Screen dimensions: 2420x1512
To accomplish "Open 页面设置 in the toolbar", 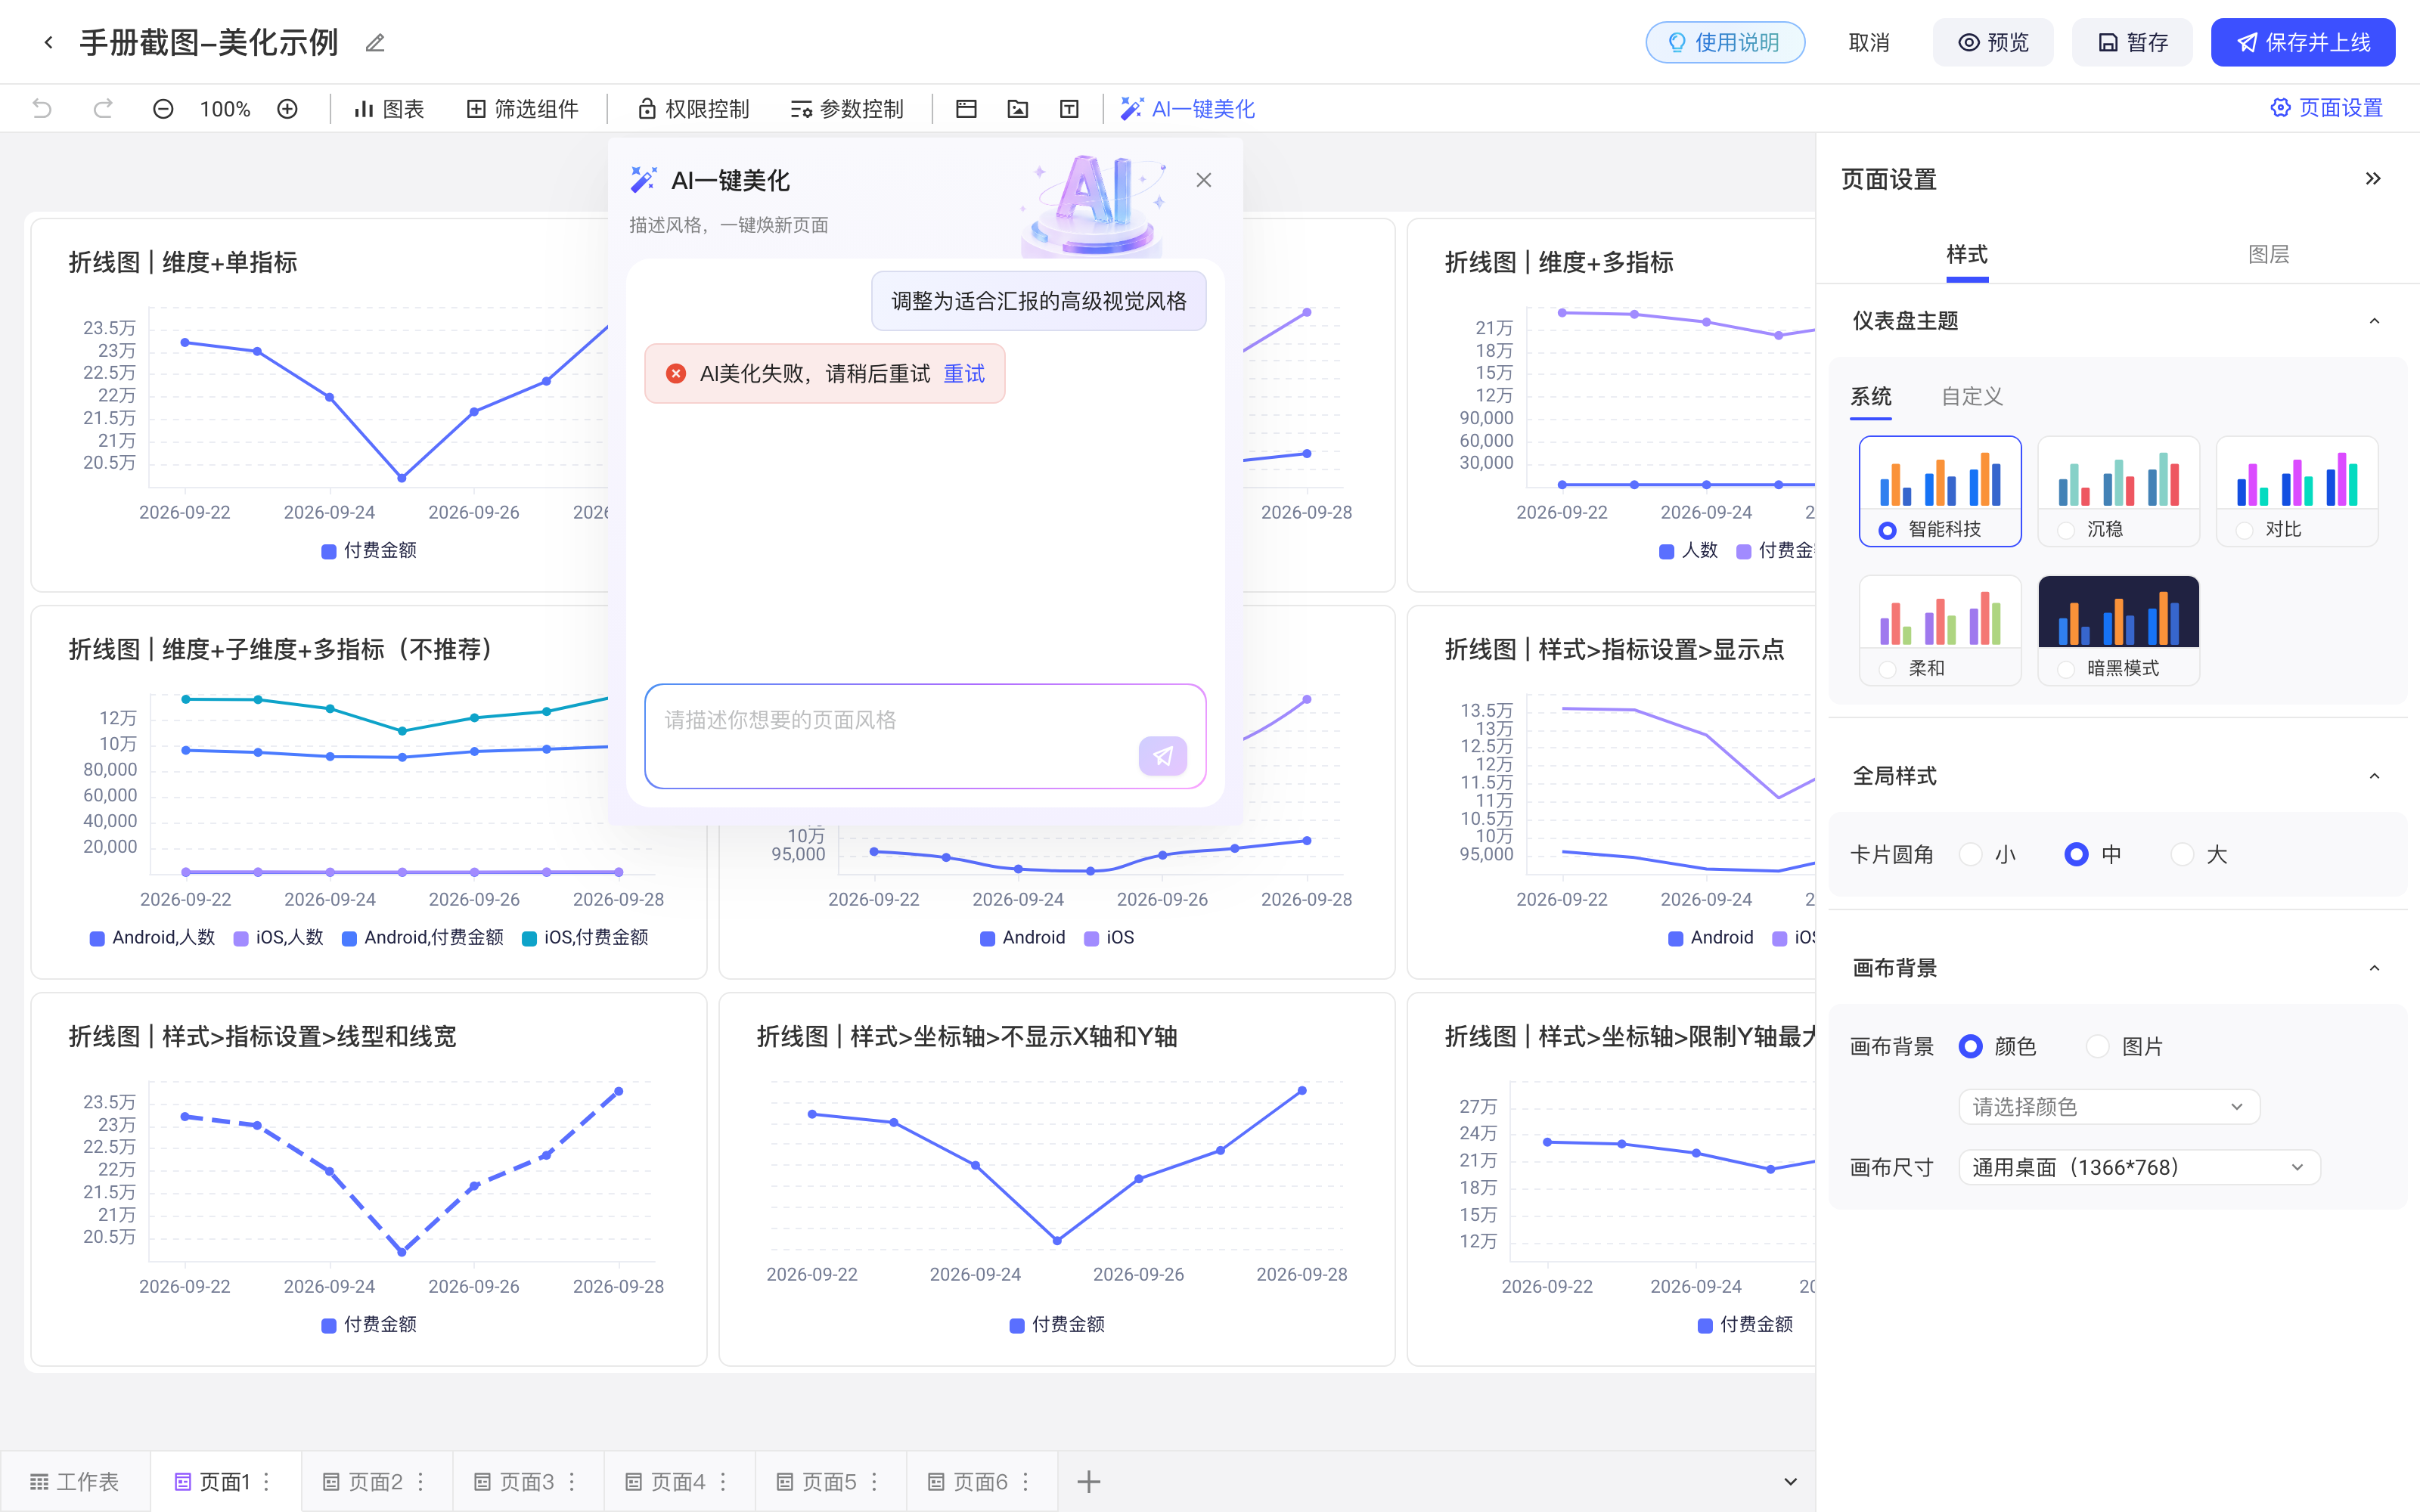I will pos(2326,108).
